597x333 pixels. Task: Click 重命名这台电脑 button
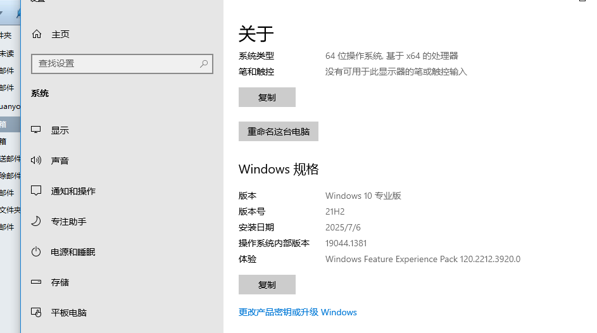pyautogui.click(x=279, y=131)
